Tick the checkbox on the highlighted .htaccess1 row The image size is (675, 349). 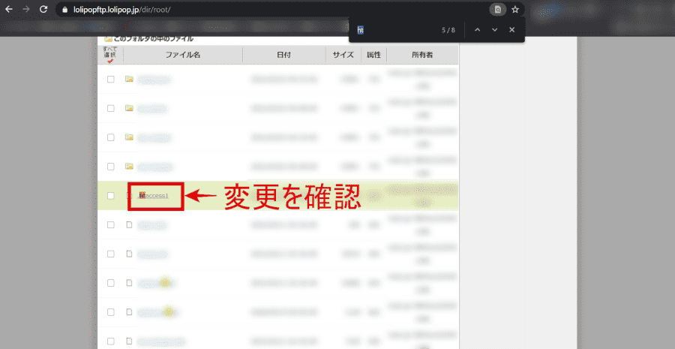(x=110, y=196)
